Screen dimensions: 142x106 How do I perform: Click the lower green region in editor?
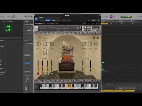[x=103, y=70]
